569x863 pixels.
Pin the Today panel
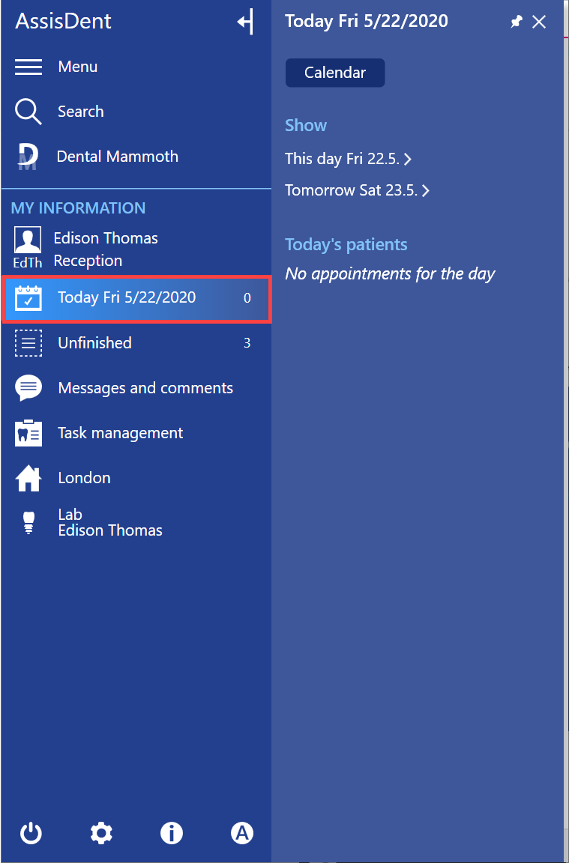click(516, 22)
